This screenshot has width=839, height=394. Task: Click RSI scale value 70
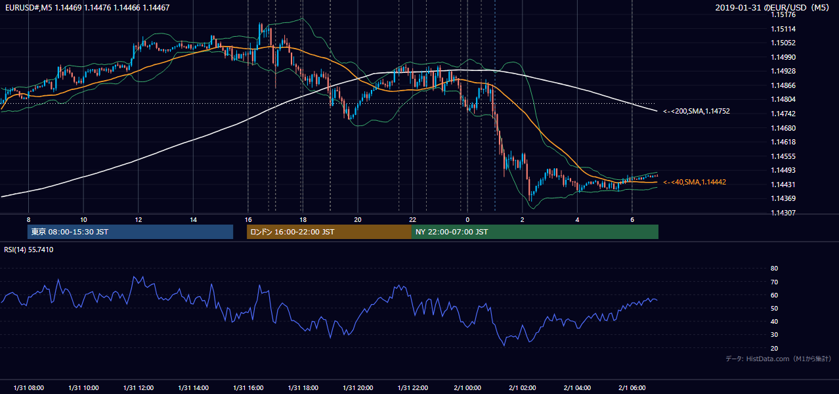click(x=774, y=282)
